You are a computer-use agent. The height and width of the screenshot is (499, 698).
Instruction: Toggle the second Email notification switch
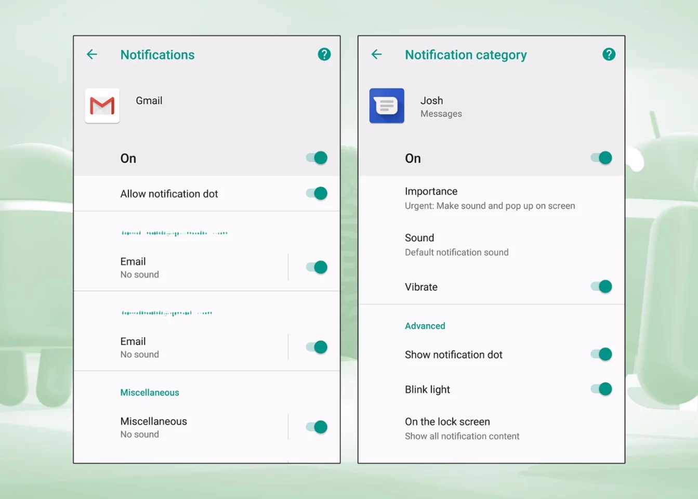point(316,347)
